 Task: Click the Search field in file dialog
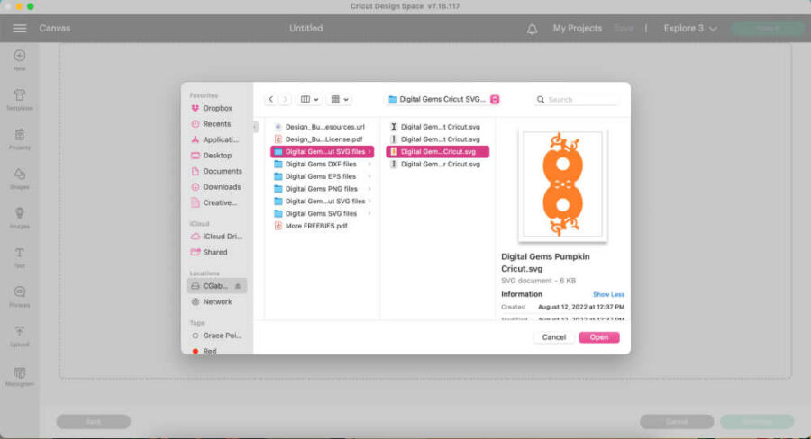(x=577, y=100)
